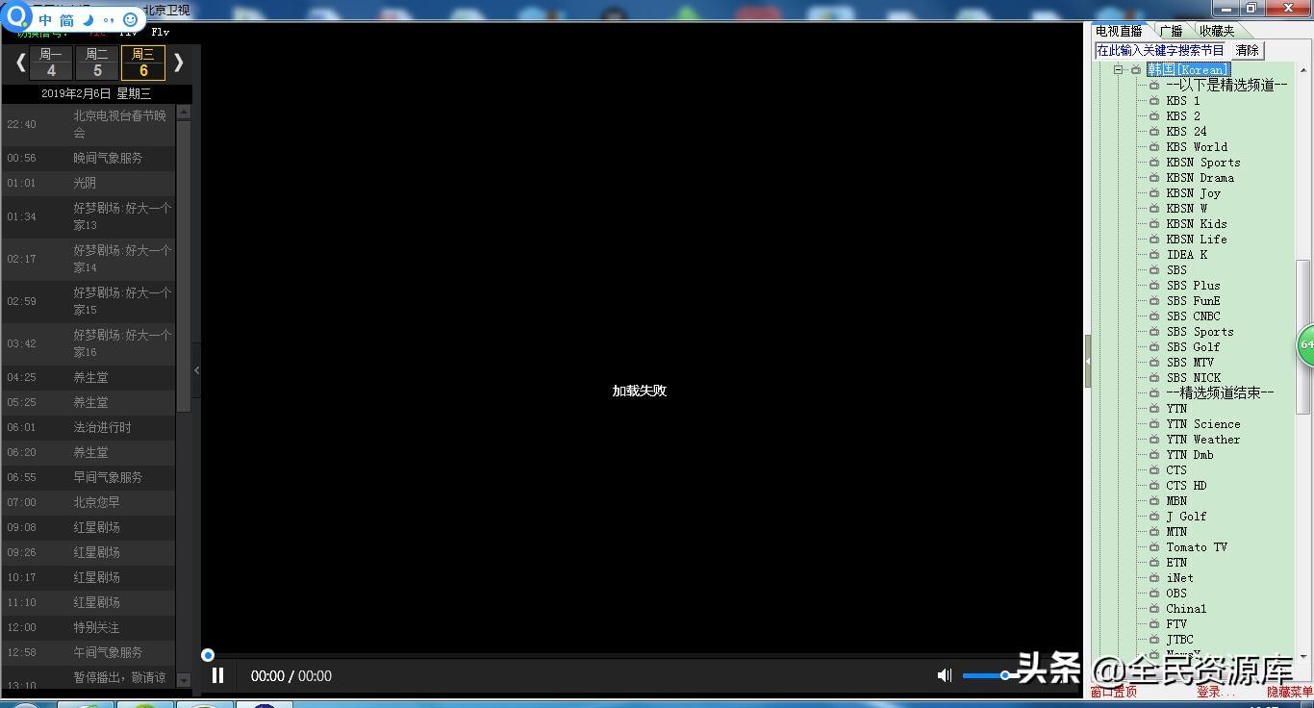Screen dimensions: 1314x708
Task: Collapse the 韩国[Korean] tree node
Action: point(1119,70)
